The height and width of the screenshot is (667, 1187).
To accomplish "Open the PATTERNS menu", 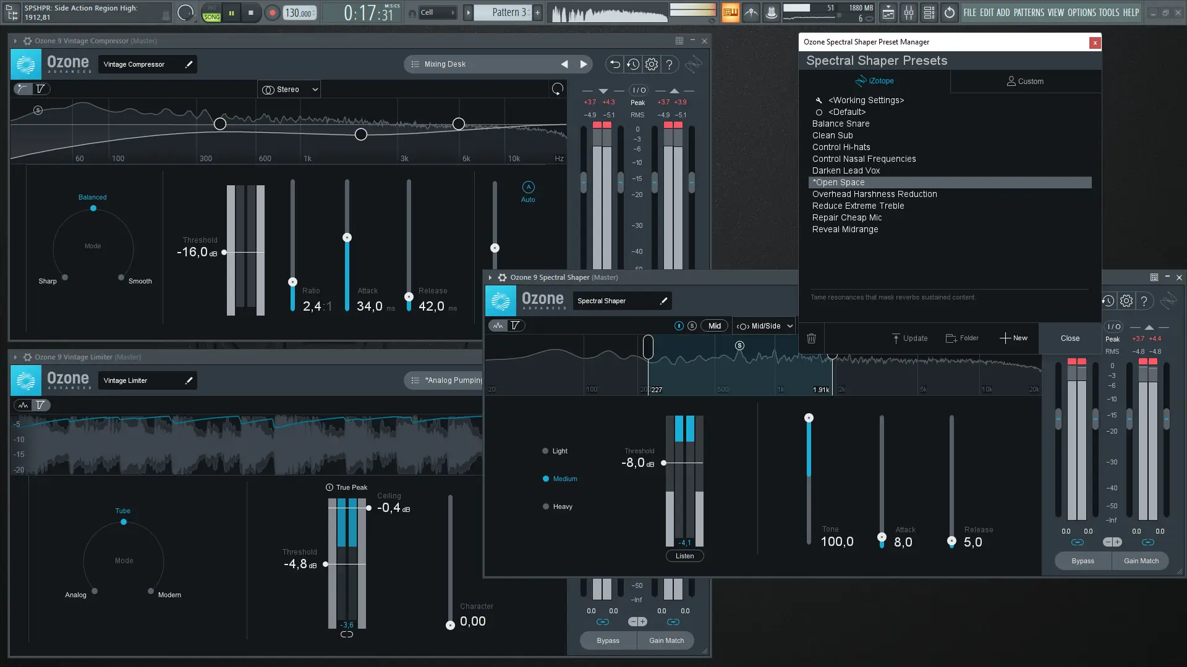I will [x=1029, y=12].
